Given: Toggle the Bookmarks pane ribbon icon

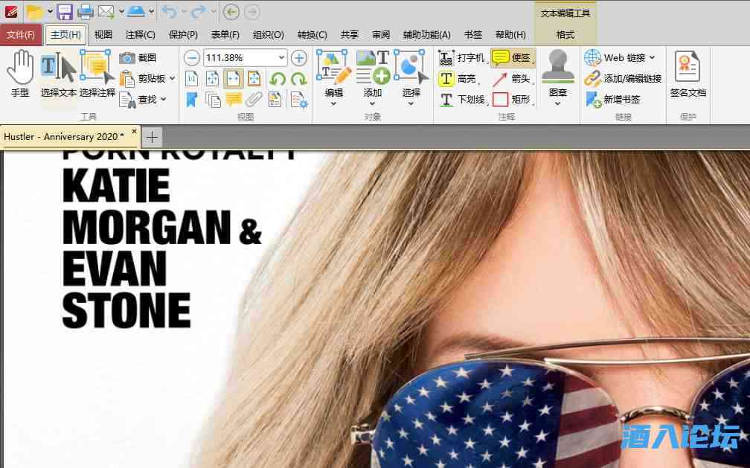Looking at the screenshot, I should pyautogui.click(x=191, y=100).
